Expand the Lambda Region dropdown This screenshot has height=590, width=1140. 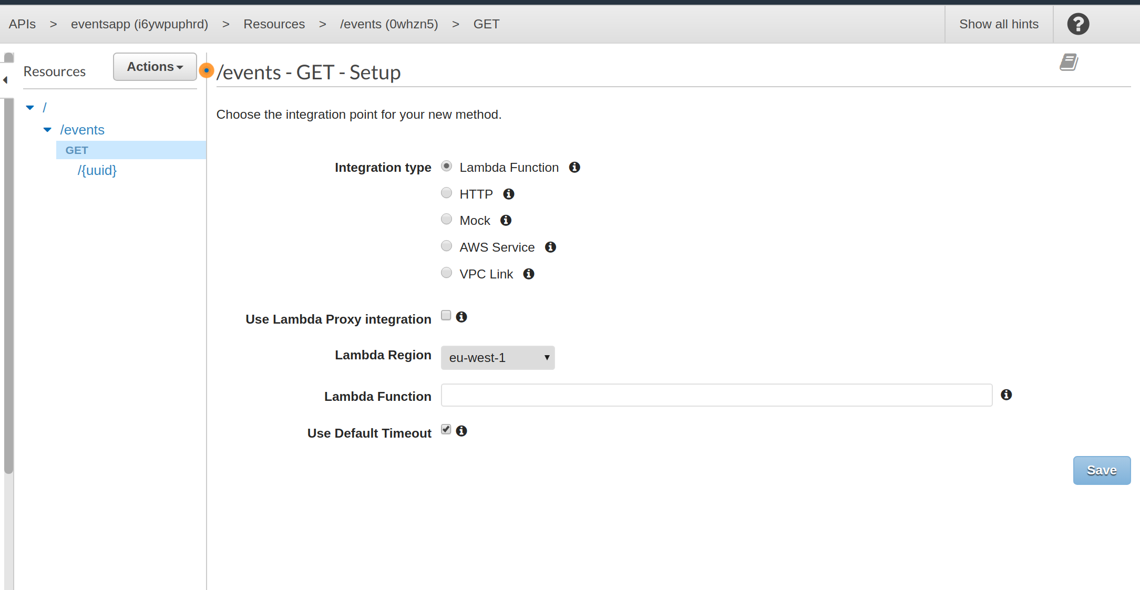[497, 357]
